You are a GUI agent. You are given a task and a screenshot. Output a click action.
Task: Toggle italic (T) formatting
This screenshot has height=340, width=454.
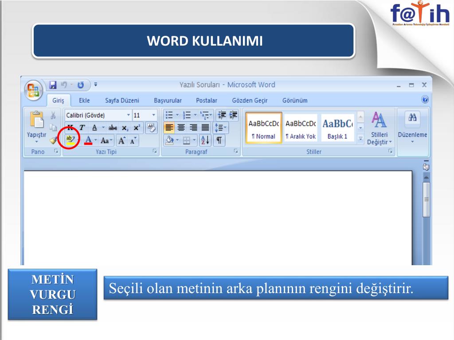point(82,127)
